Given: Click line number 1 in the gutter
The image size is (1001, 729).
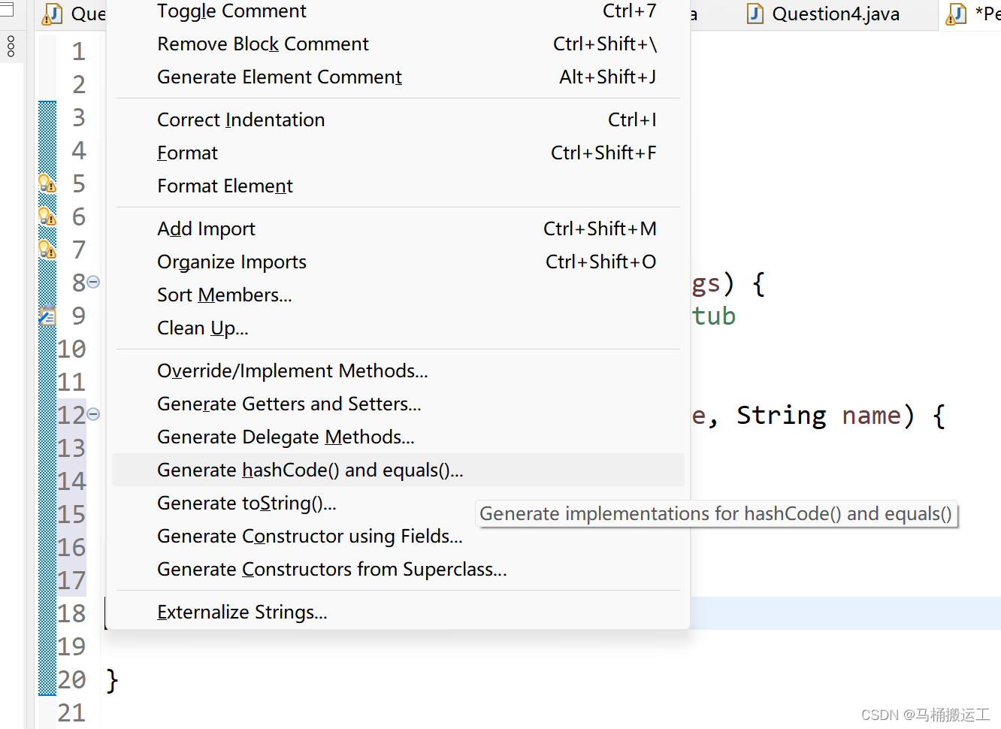Looking at the screenshot, I should [79, 51].
